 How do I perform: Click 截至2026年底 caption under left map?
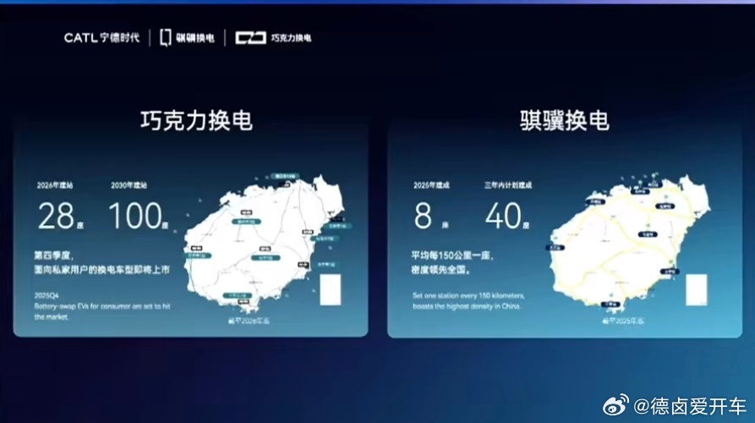[249, 321]
